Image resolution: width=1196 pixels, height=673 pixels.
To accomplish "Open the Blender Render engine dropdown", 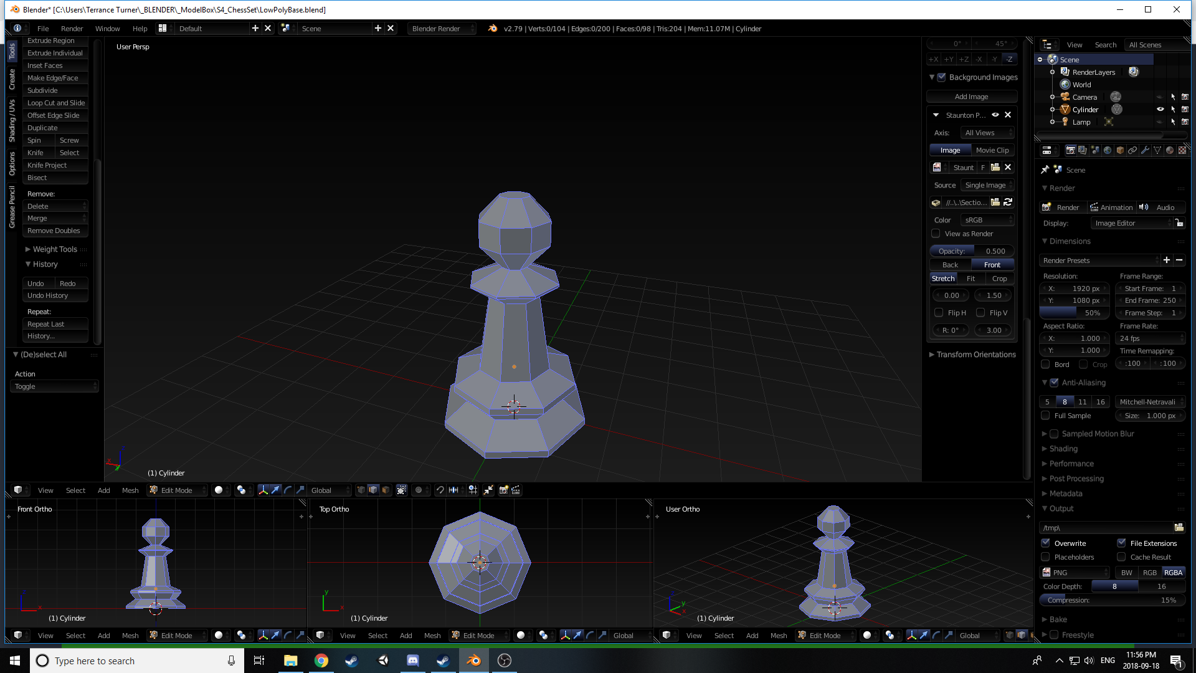I will [x=442, y=29].
